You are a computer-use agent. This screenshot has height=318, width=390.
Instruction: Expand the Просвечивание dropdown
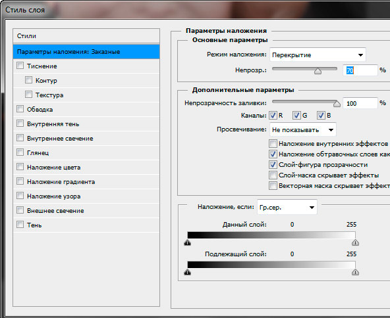[302, 129]
